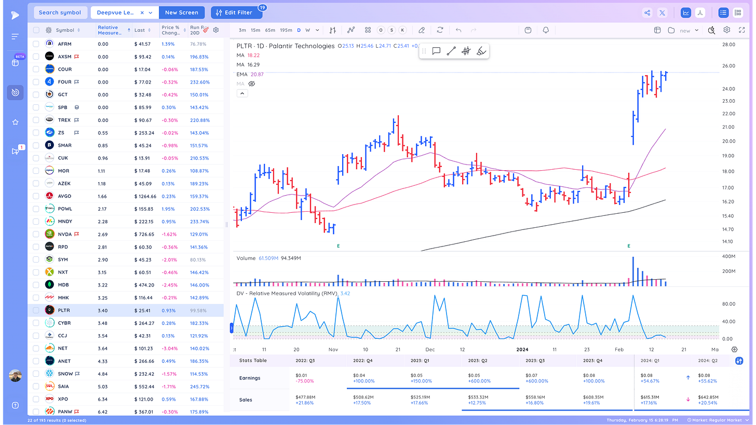Image resolution: width=756 pixels, height=425 pixels.
Task: Select the clear drawings broom tool
Action: click(x=481, y=51)
